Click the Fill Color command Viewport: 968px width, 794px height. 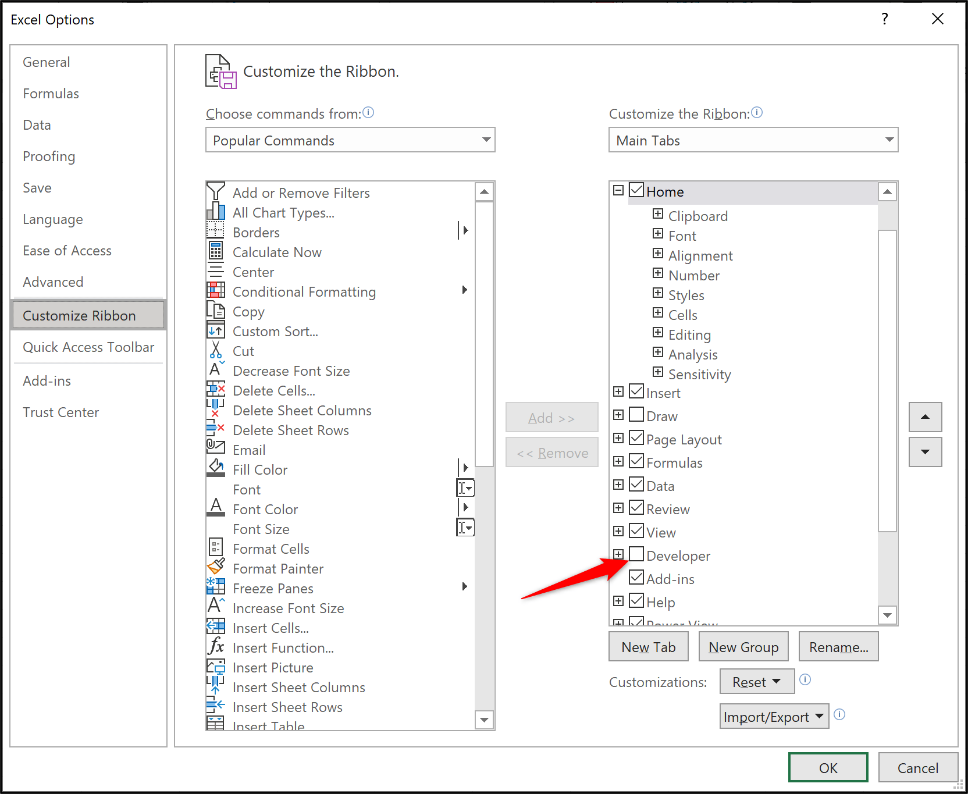click(x=259, y=469)
